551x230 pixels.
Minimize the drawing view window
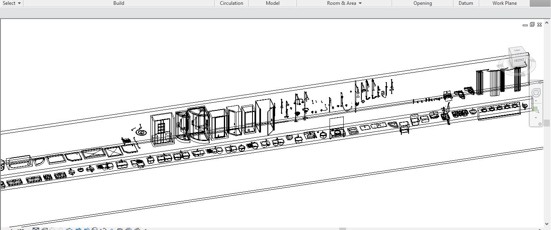525,25
